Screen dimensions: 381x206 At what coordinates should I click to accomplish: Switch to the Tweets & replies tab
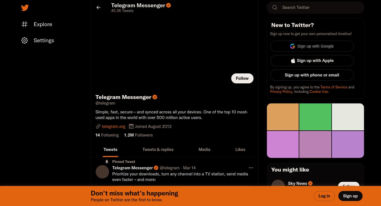coord(158,150)
